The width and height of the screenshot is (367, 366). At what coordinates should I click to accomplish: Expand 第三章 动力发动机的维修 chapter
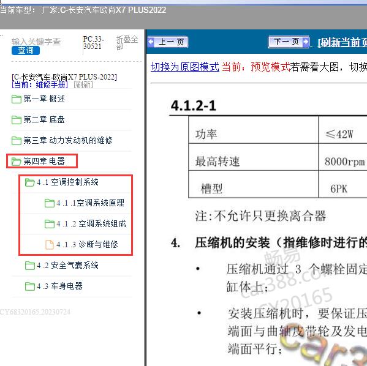pos(68,140)
